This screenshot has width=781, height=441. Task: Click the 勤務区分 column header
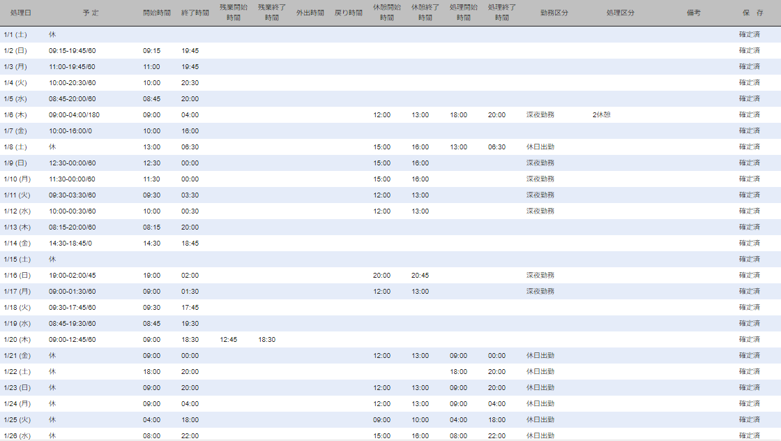point(554,13)
